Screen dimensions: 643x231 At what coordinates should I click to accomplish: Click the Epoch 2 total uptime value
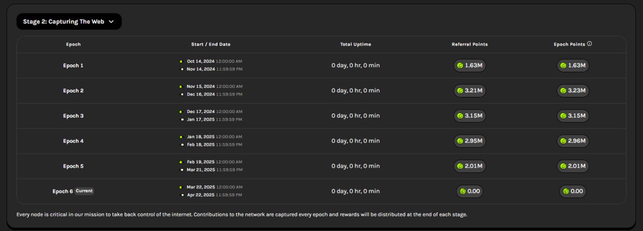356,91
